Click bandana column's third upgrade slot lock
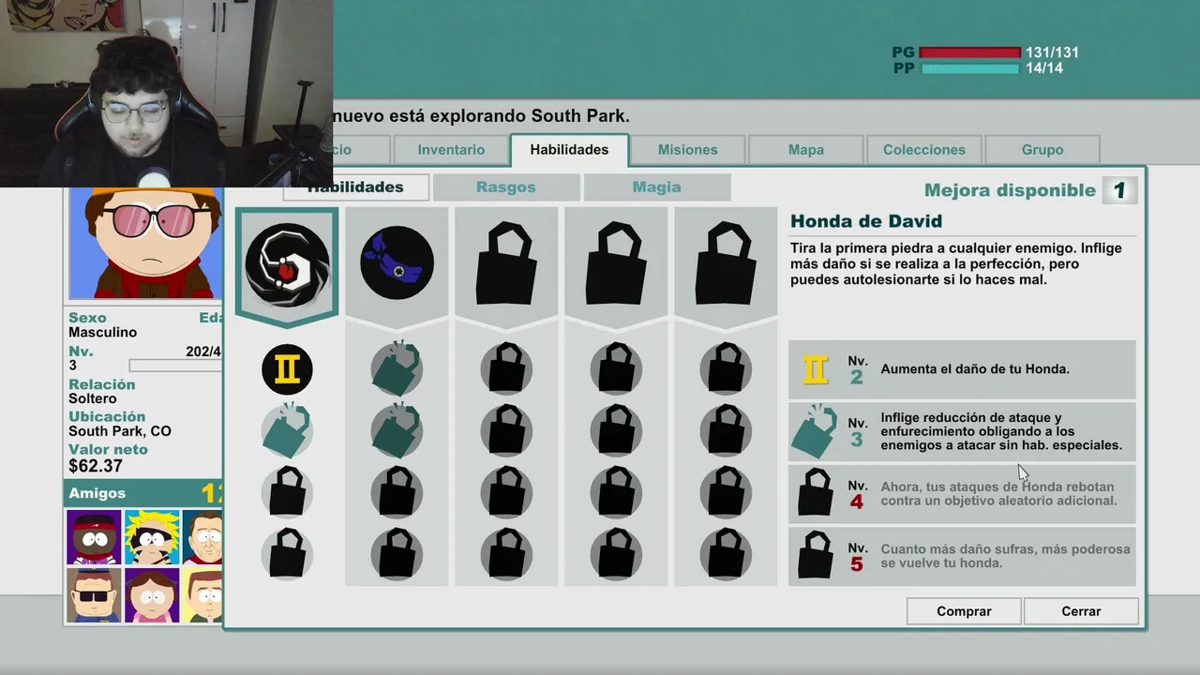Image resolution: width=1200 pixels, height=675 pixels. [397, 491]
